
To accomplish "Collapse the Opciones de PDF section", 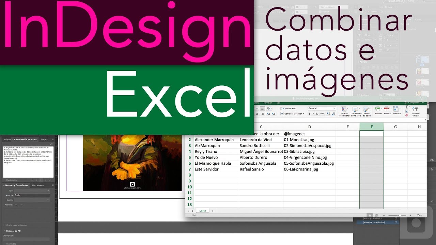I will pyautogui.click(x=4, y=231).
